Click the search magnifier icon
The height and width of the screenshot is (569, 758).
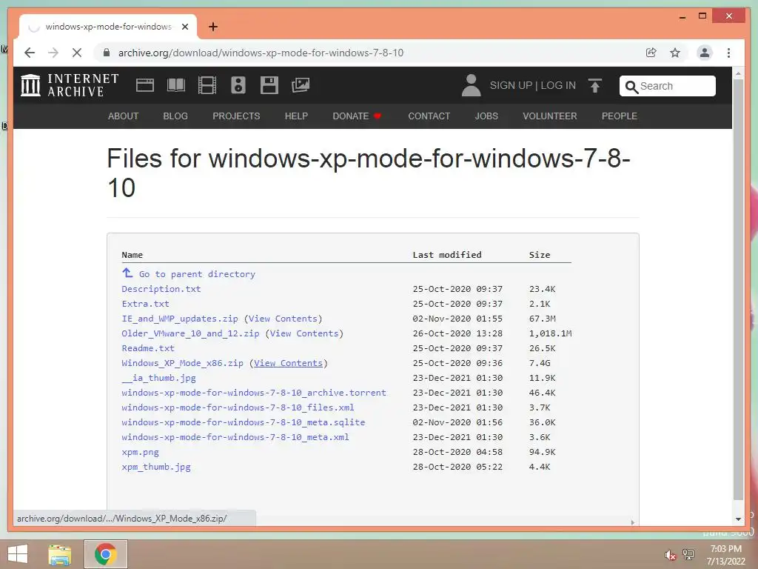pyautogui.click(x=631, y=87)
